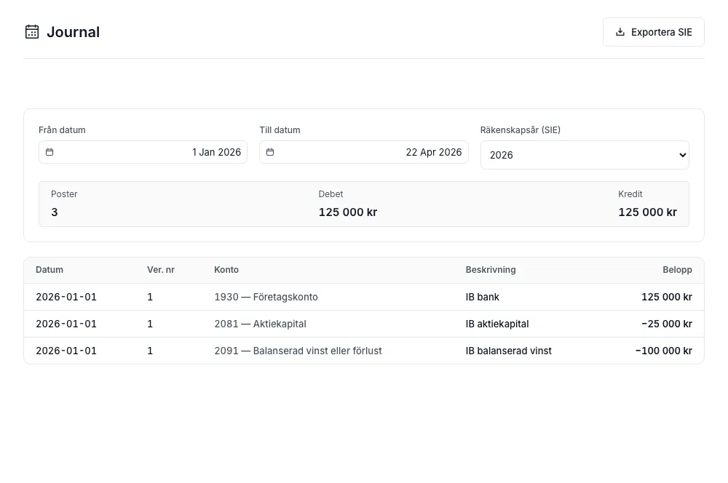Click the amount 125 000 kr in IB bank row
Viewport: 728px width, 483px height.
[x=667, y=297]
